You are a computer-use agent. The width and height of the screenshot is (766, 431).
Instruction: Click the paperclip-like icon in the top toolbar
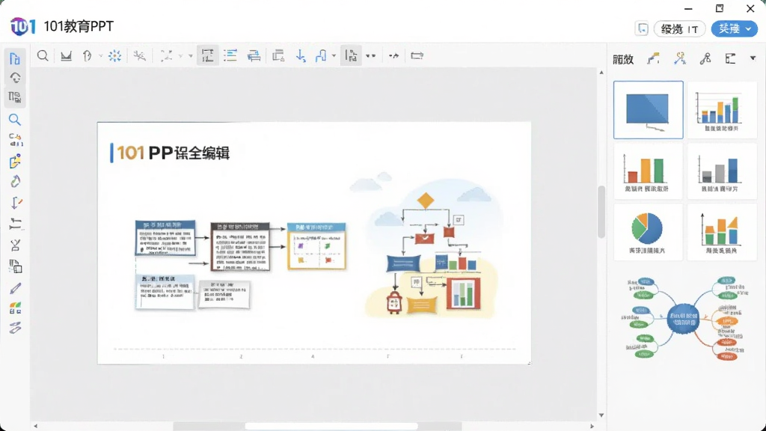pyautogui.click(x=88, y=55)
